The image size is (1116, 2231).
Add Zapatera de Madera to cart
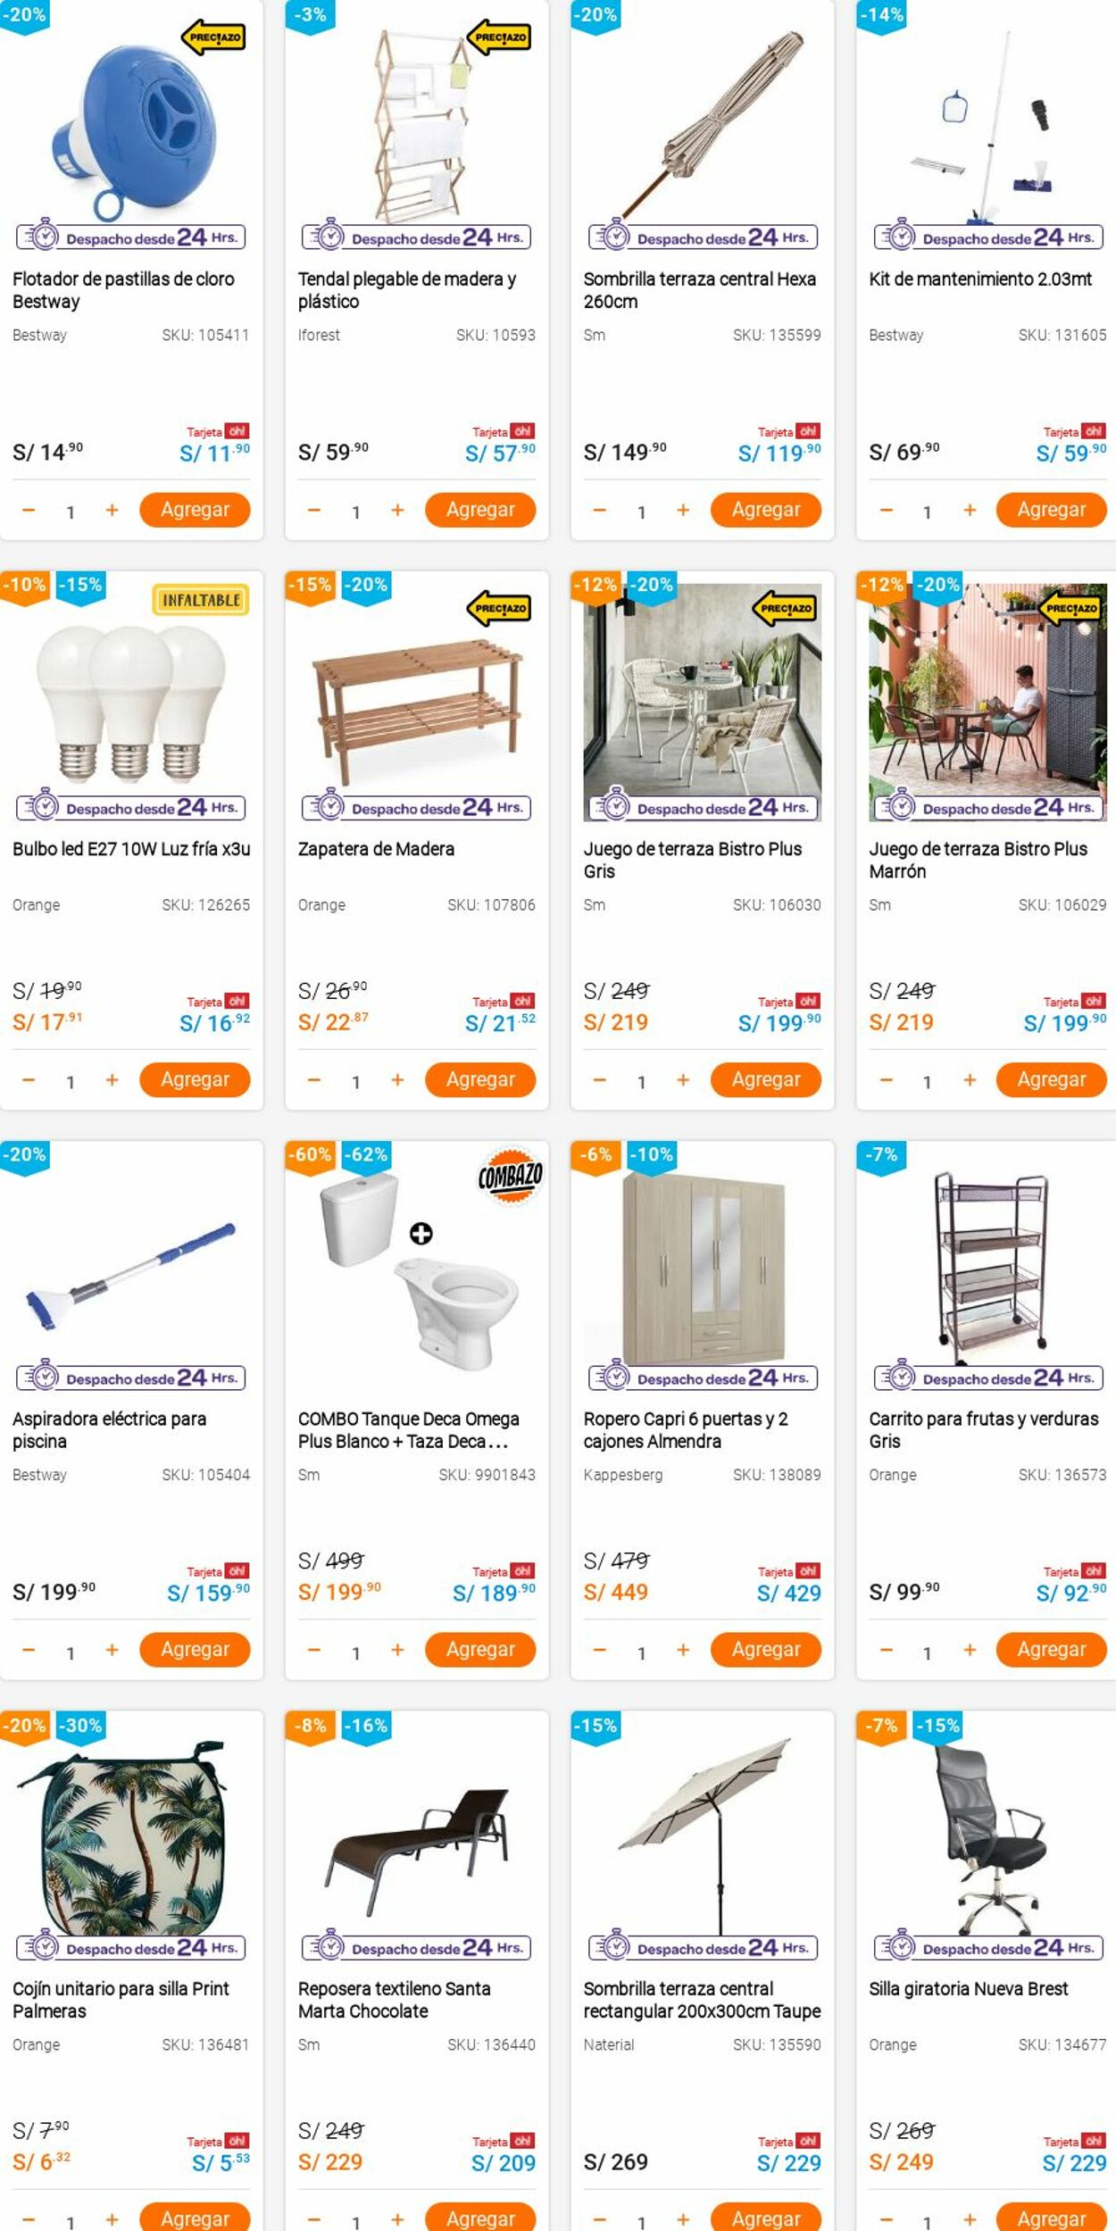point(480,1080)
